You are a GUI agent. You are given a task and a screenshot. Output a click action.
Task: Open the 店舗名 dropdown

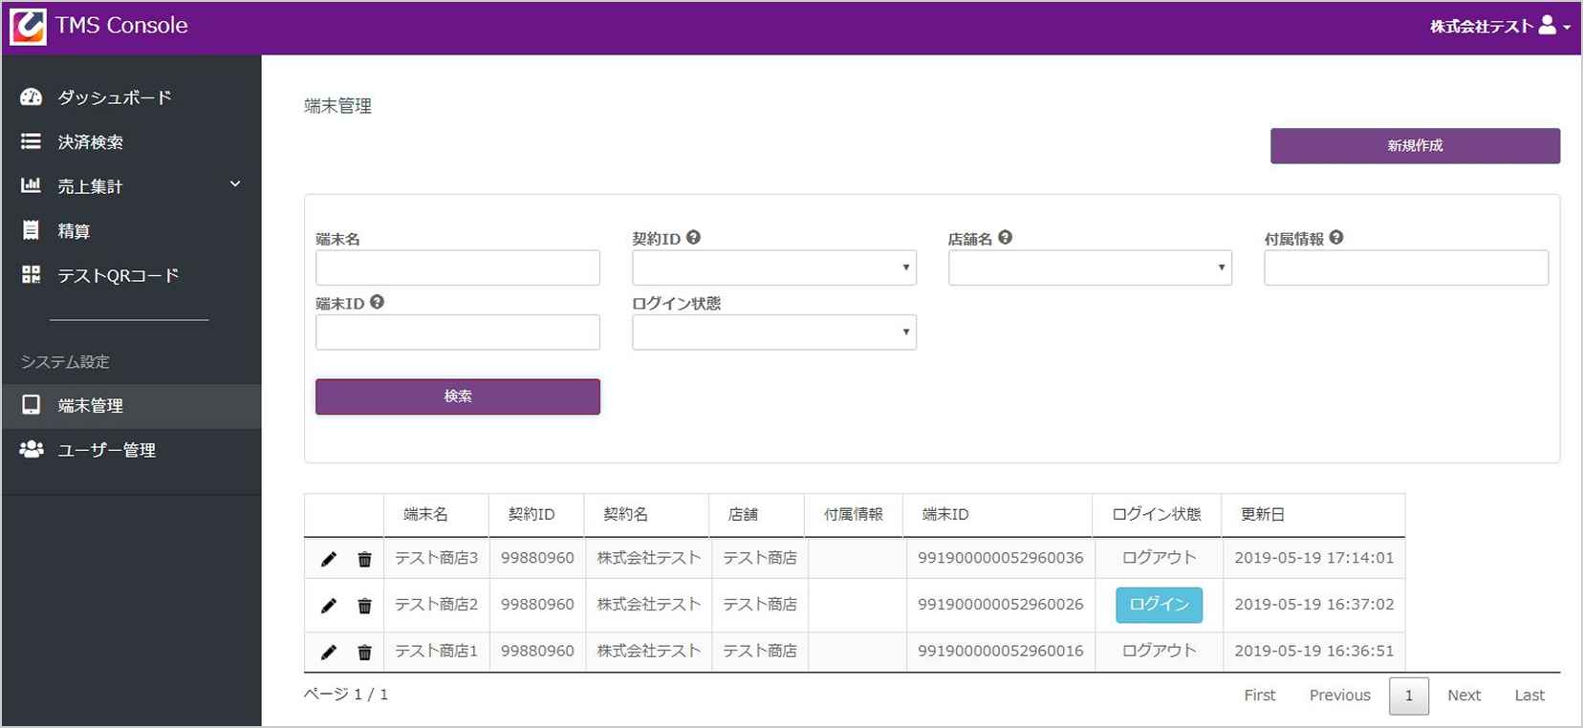1090,268
